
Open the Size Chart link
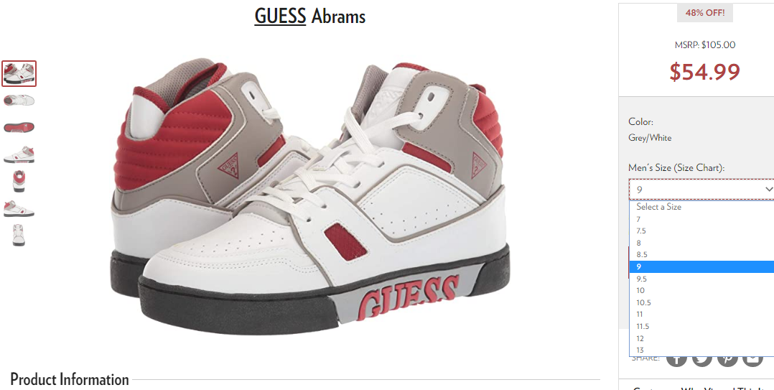click(x=699, y=168)
